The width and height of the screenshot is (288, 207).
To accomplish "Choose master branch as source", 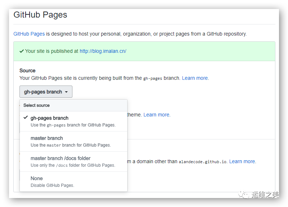I will click(x=74, y=142).
